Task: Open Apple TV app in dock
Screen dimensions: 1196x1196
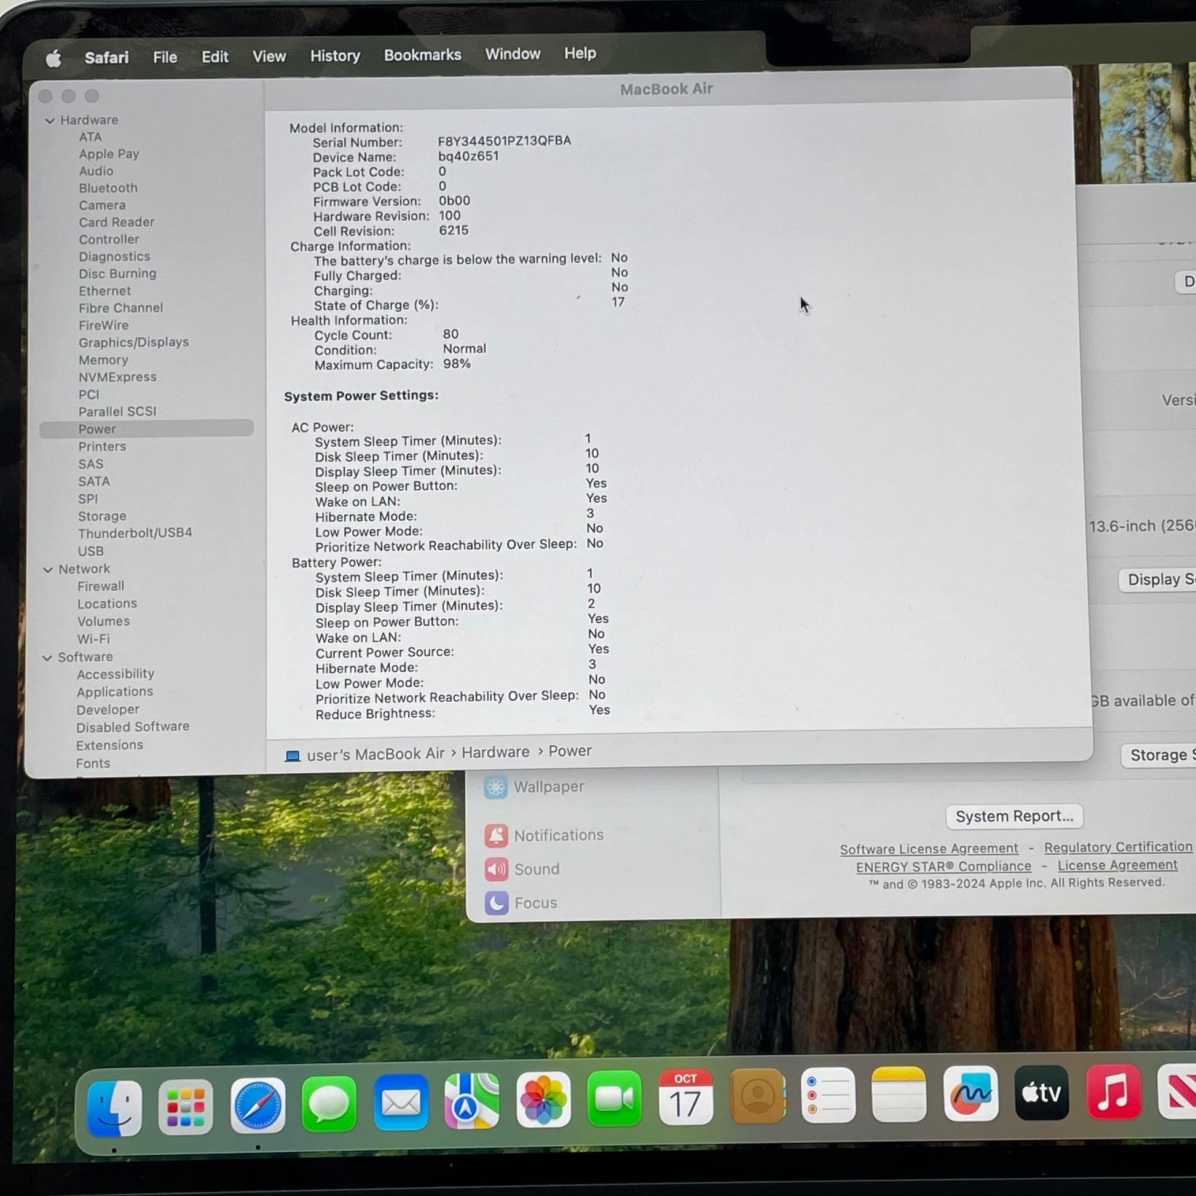Action: point(1042,1093)
